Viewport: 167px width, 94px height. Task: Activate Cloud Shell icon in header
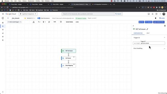click(x=149, y=14)
